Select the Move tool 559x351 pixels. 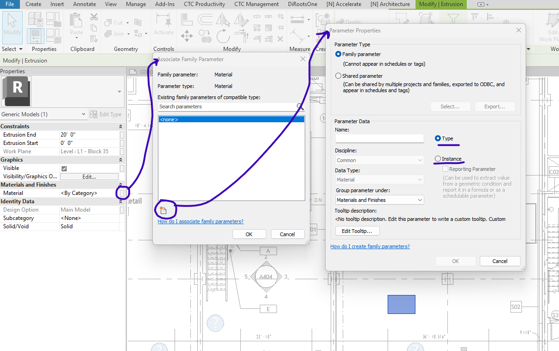click(x=187, y=36)
